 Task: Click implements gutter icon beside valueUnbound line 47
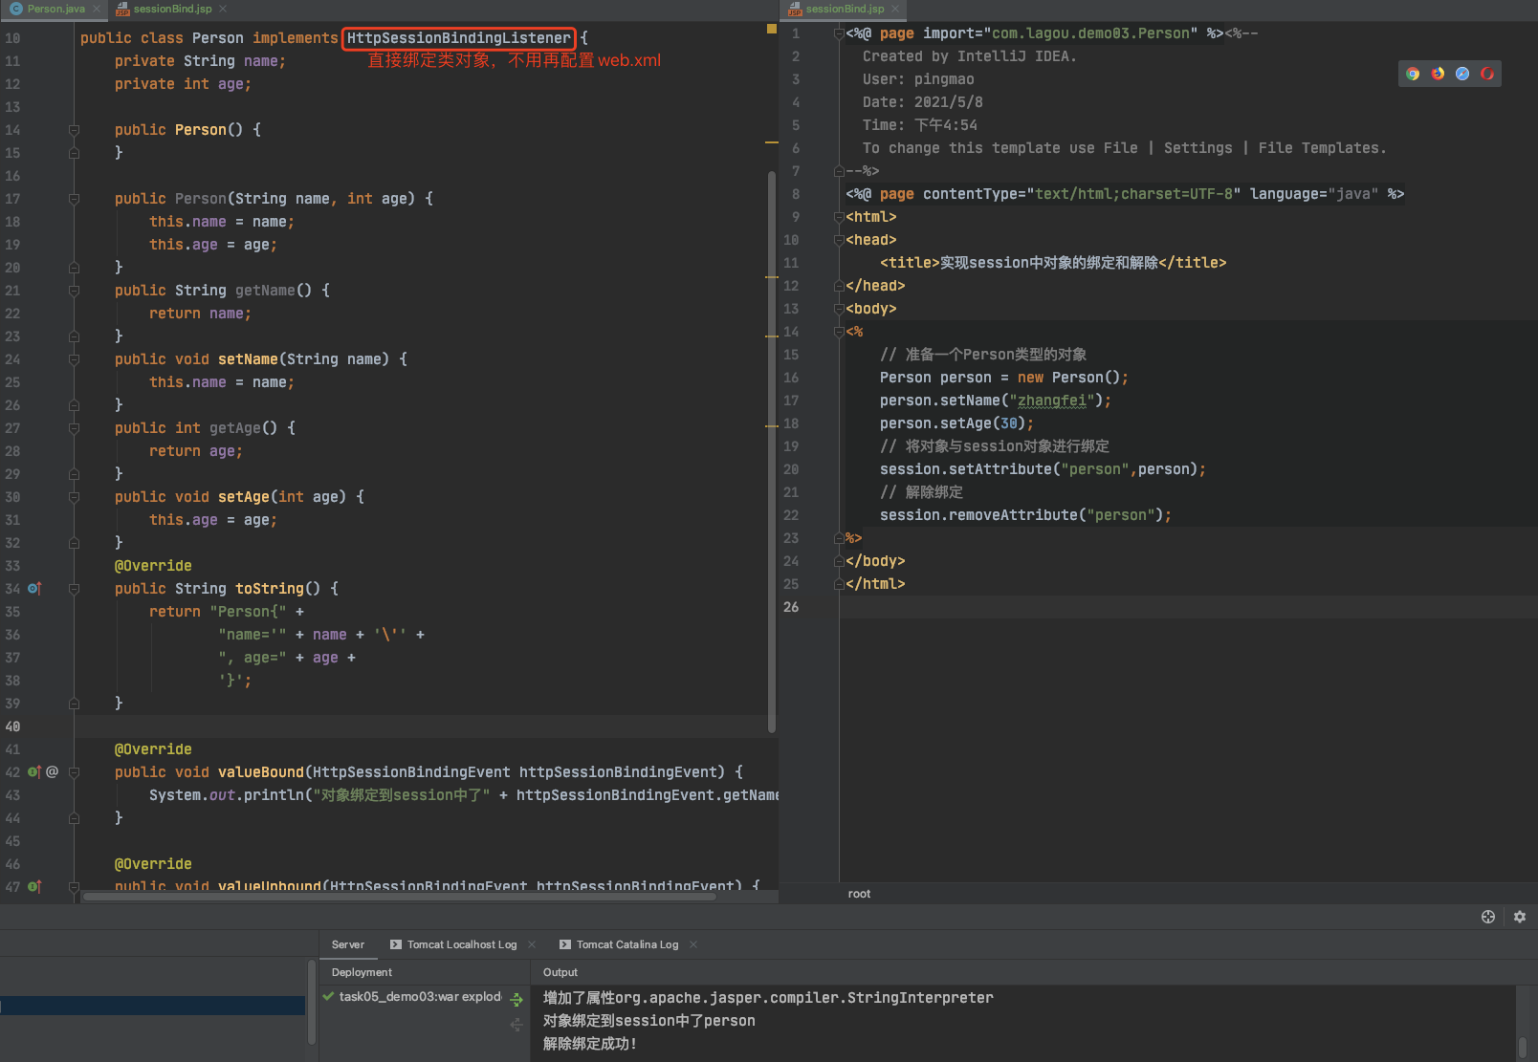tap(34, 887)
